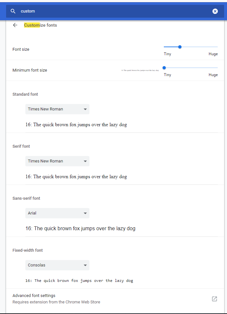Click the chevron on the Arial dropdown

85,213
